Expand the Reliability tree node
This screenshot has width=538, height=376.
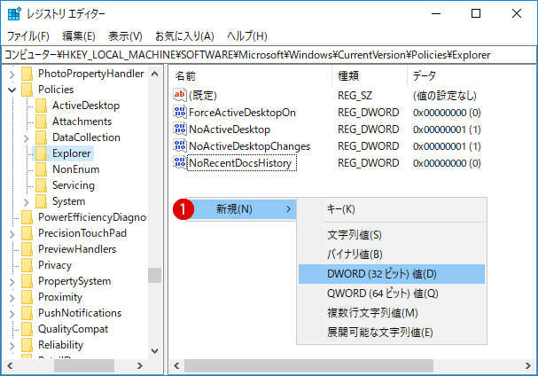pos(12,346)
